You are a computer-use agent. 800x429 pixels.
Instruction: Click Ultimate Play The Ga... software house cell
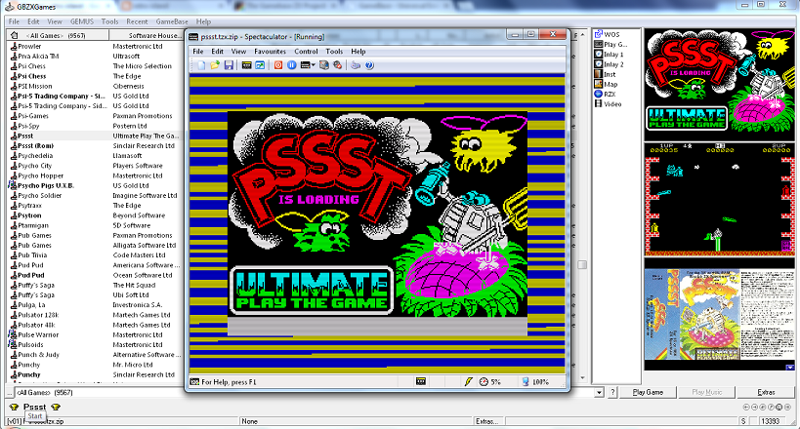146,136
